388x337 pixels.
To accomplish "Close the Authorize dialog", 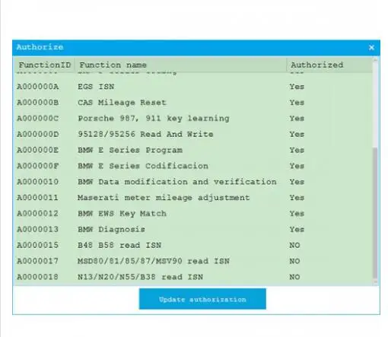I will [371, 47].
